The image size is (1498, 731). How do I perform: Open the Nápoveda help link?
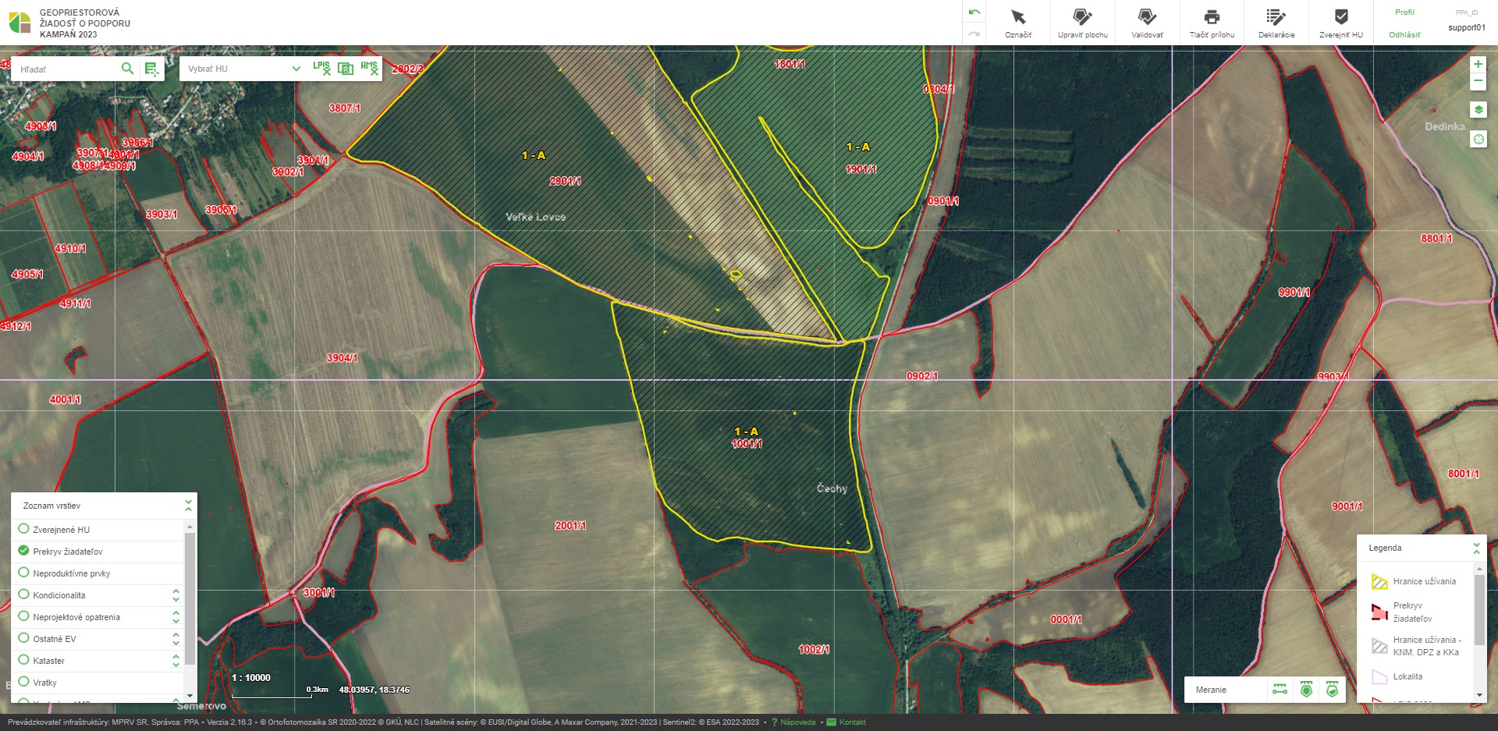(797, 722)
